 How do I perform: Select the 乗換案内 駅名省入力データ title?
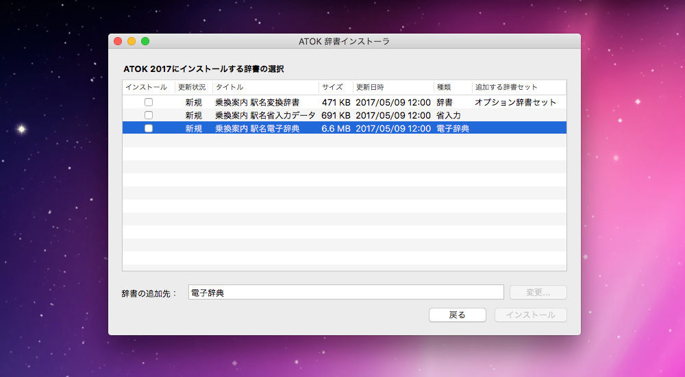coord(265,115)
